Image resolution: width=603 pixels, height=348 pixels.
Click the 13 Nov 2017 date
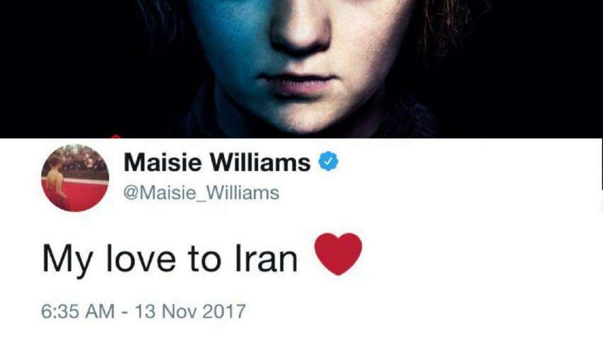tap(190, 311)
